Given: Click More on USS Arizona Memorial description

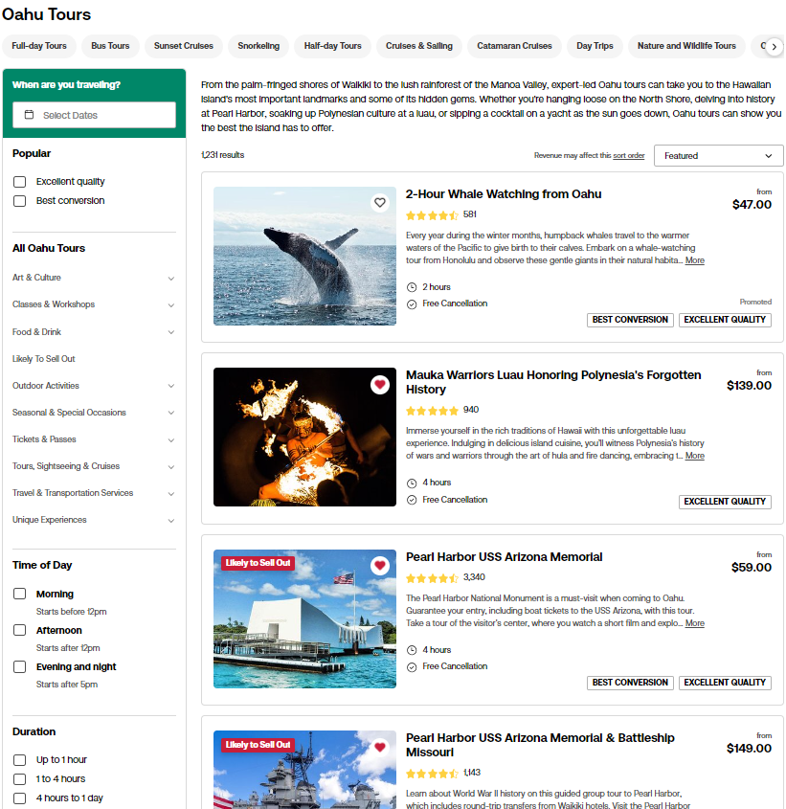Looking at the screenshot, I should pos(695,623).
